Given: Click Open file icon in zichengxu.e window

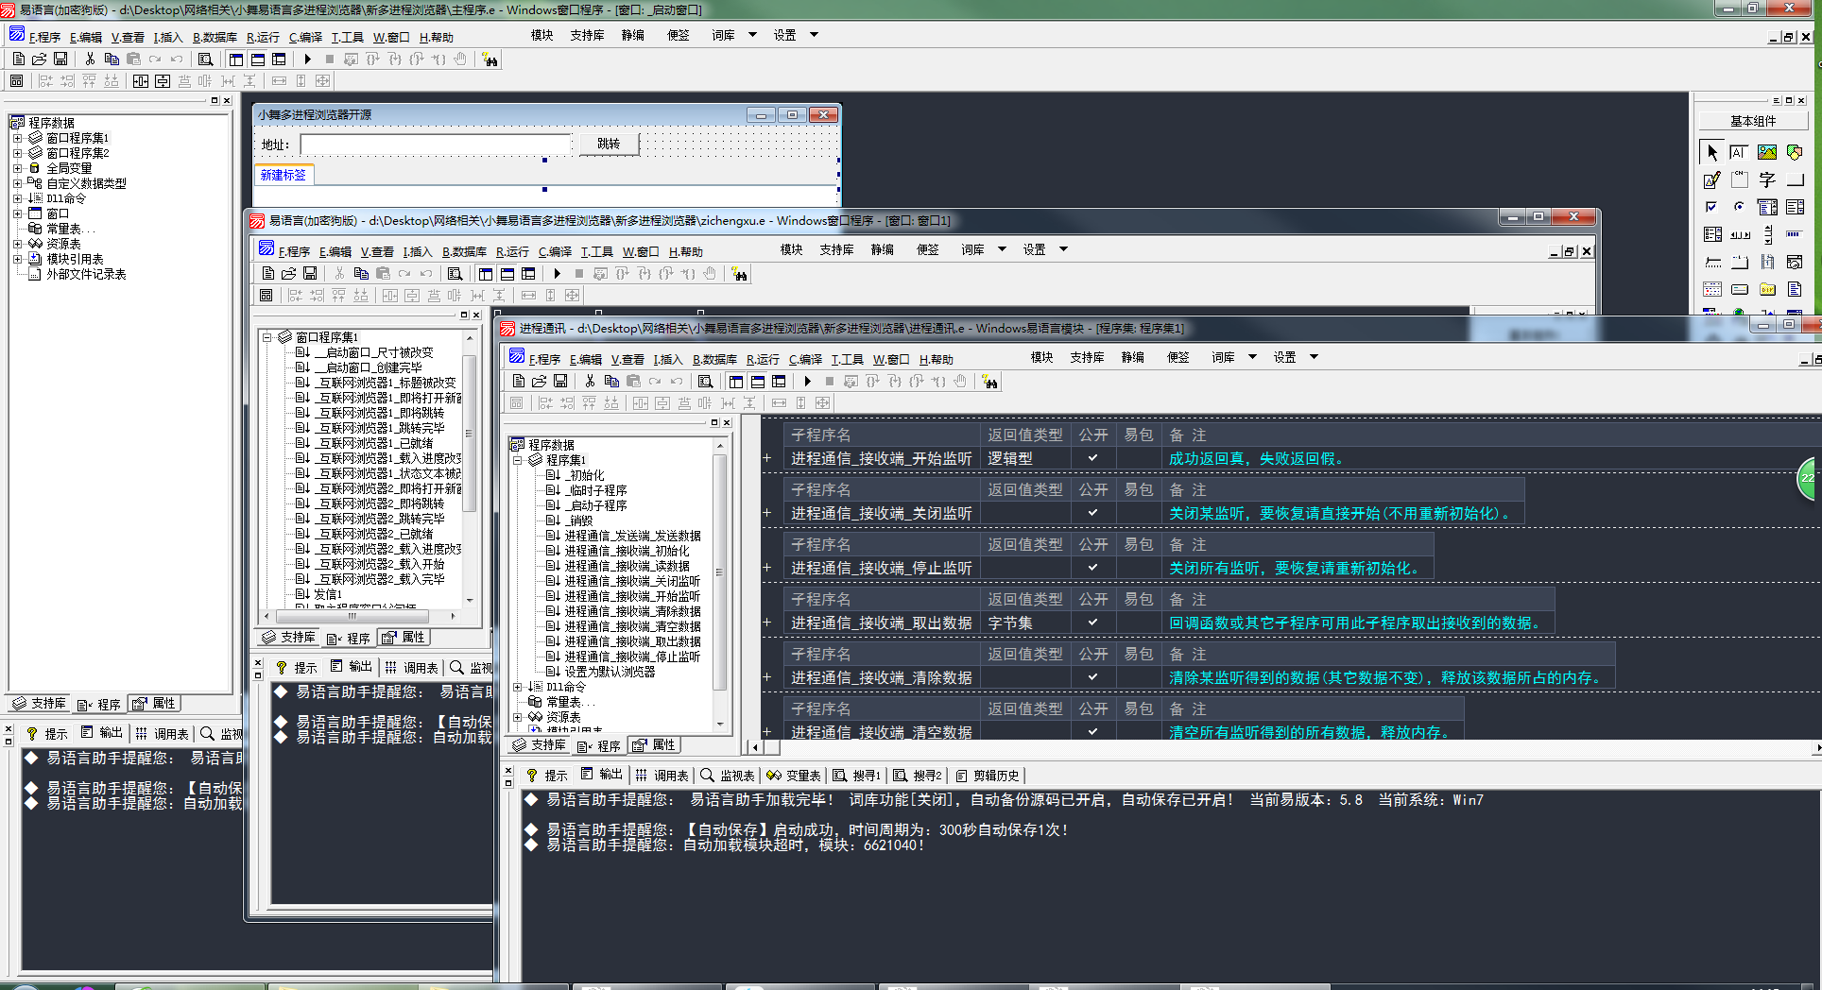Looking at the screenshot, I should (289, 274).
